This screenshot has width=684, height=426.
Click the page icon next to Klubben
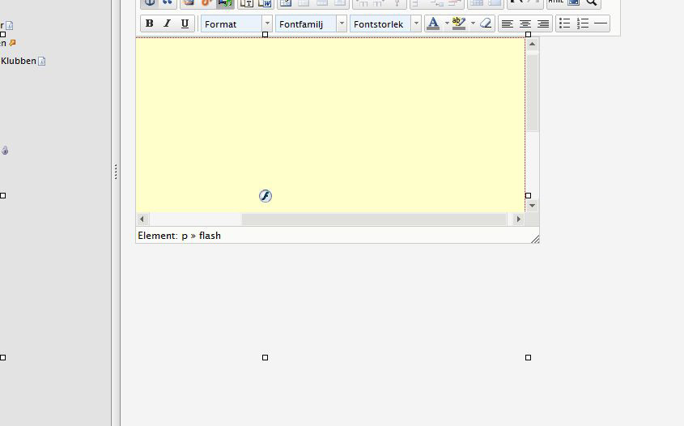tap(42, 62)
